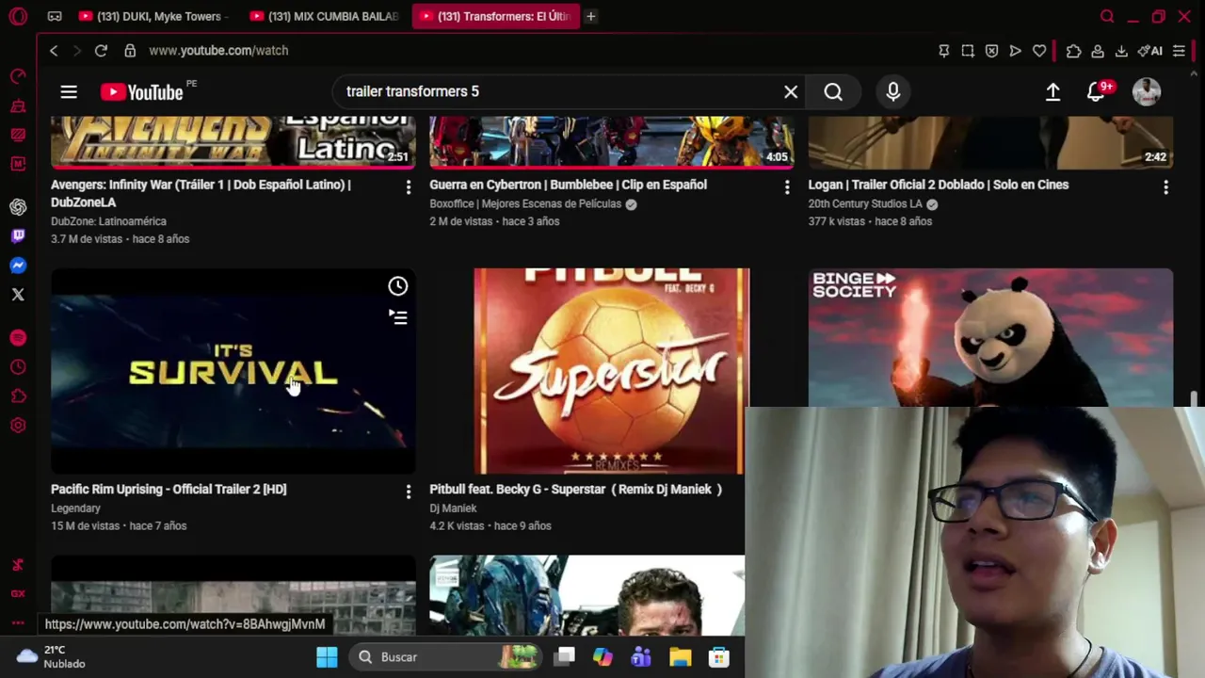Clear the YouTube search text with X
1205x678 pixels.
point(791,91)
